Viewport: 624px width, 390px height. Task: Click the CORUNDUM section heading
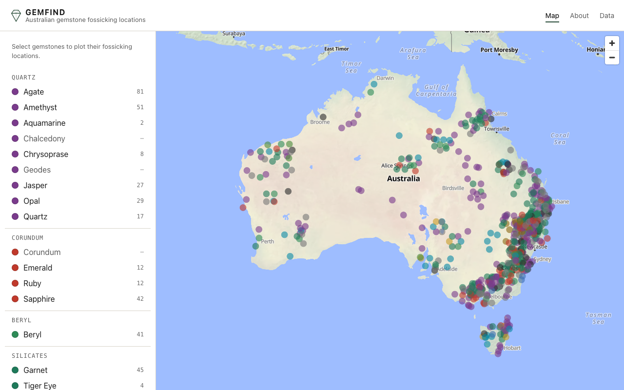[28, 238]
